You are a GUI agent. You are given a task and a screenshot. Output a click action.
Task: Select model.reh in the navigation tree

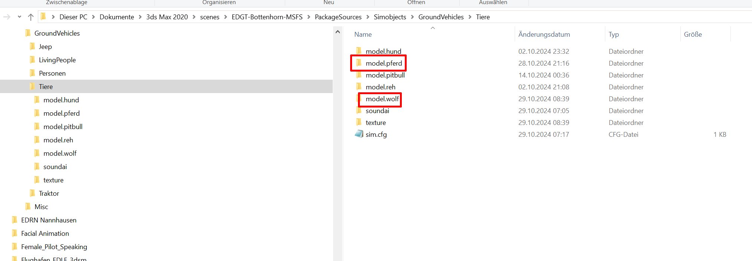point(58,140)
